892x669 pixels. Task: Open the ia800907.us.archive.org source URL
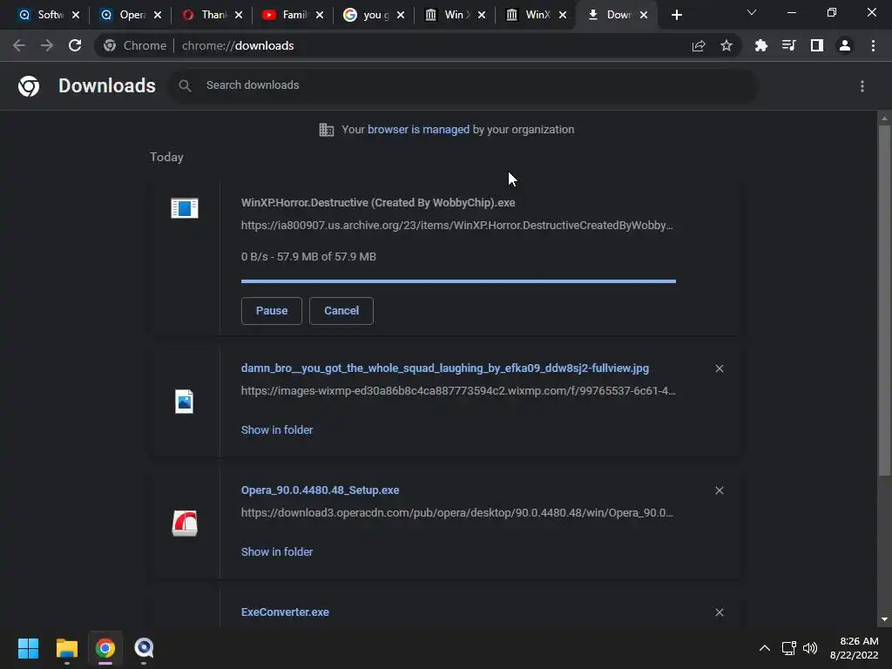(x=456, y=226)
